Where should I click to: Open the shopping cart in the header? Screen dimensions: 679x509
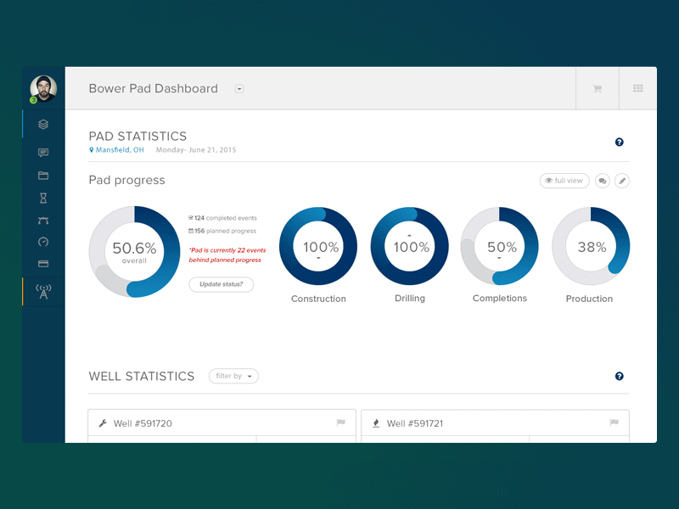[x=598, y=88]
